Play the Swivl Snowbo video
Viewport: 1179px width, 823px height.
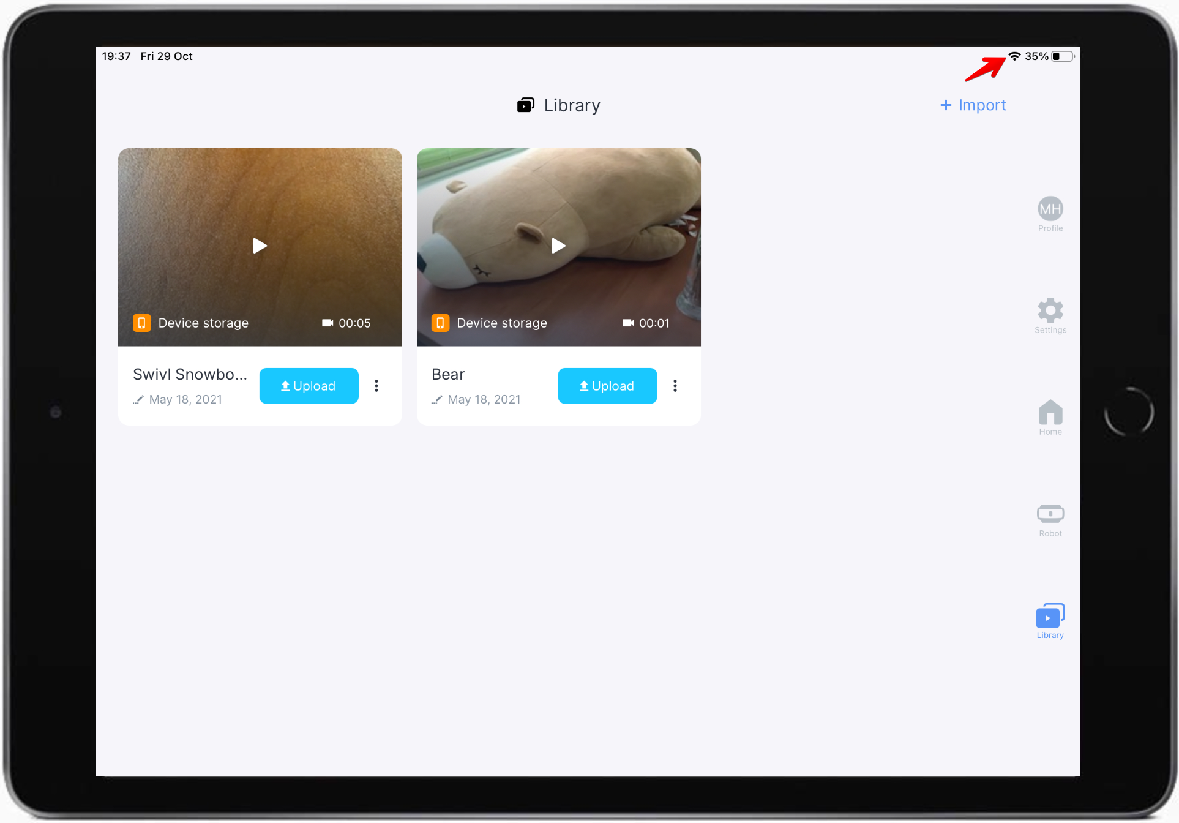pyautogui.click(x=261, y=246)
